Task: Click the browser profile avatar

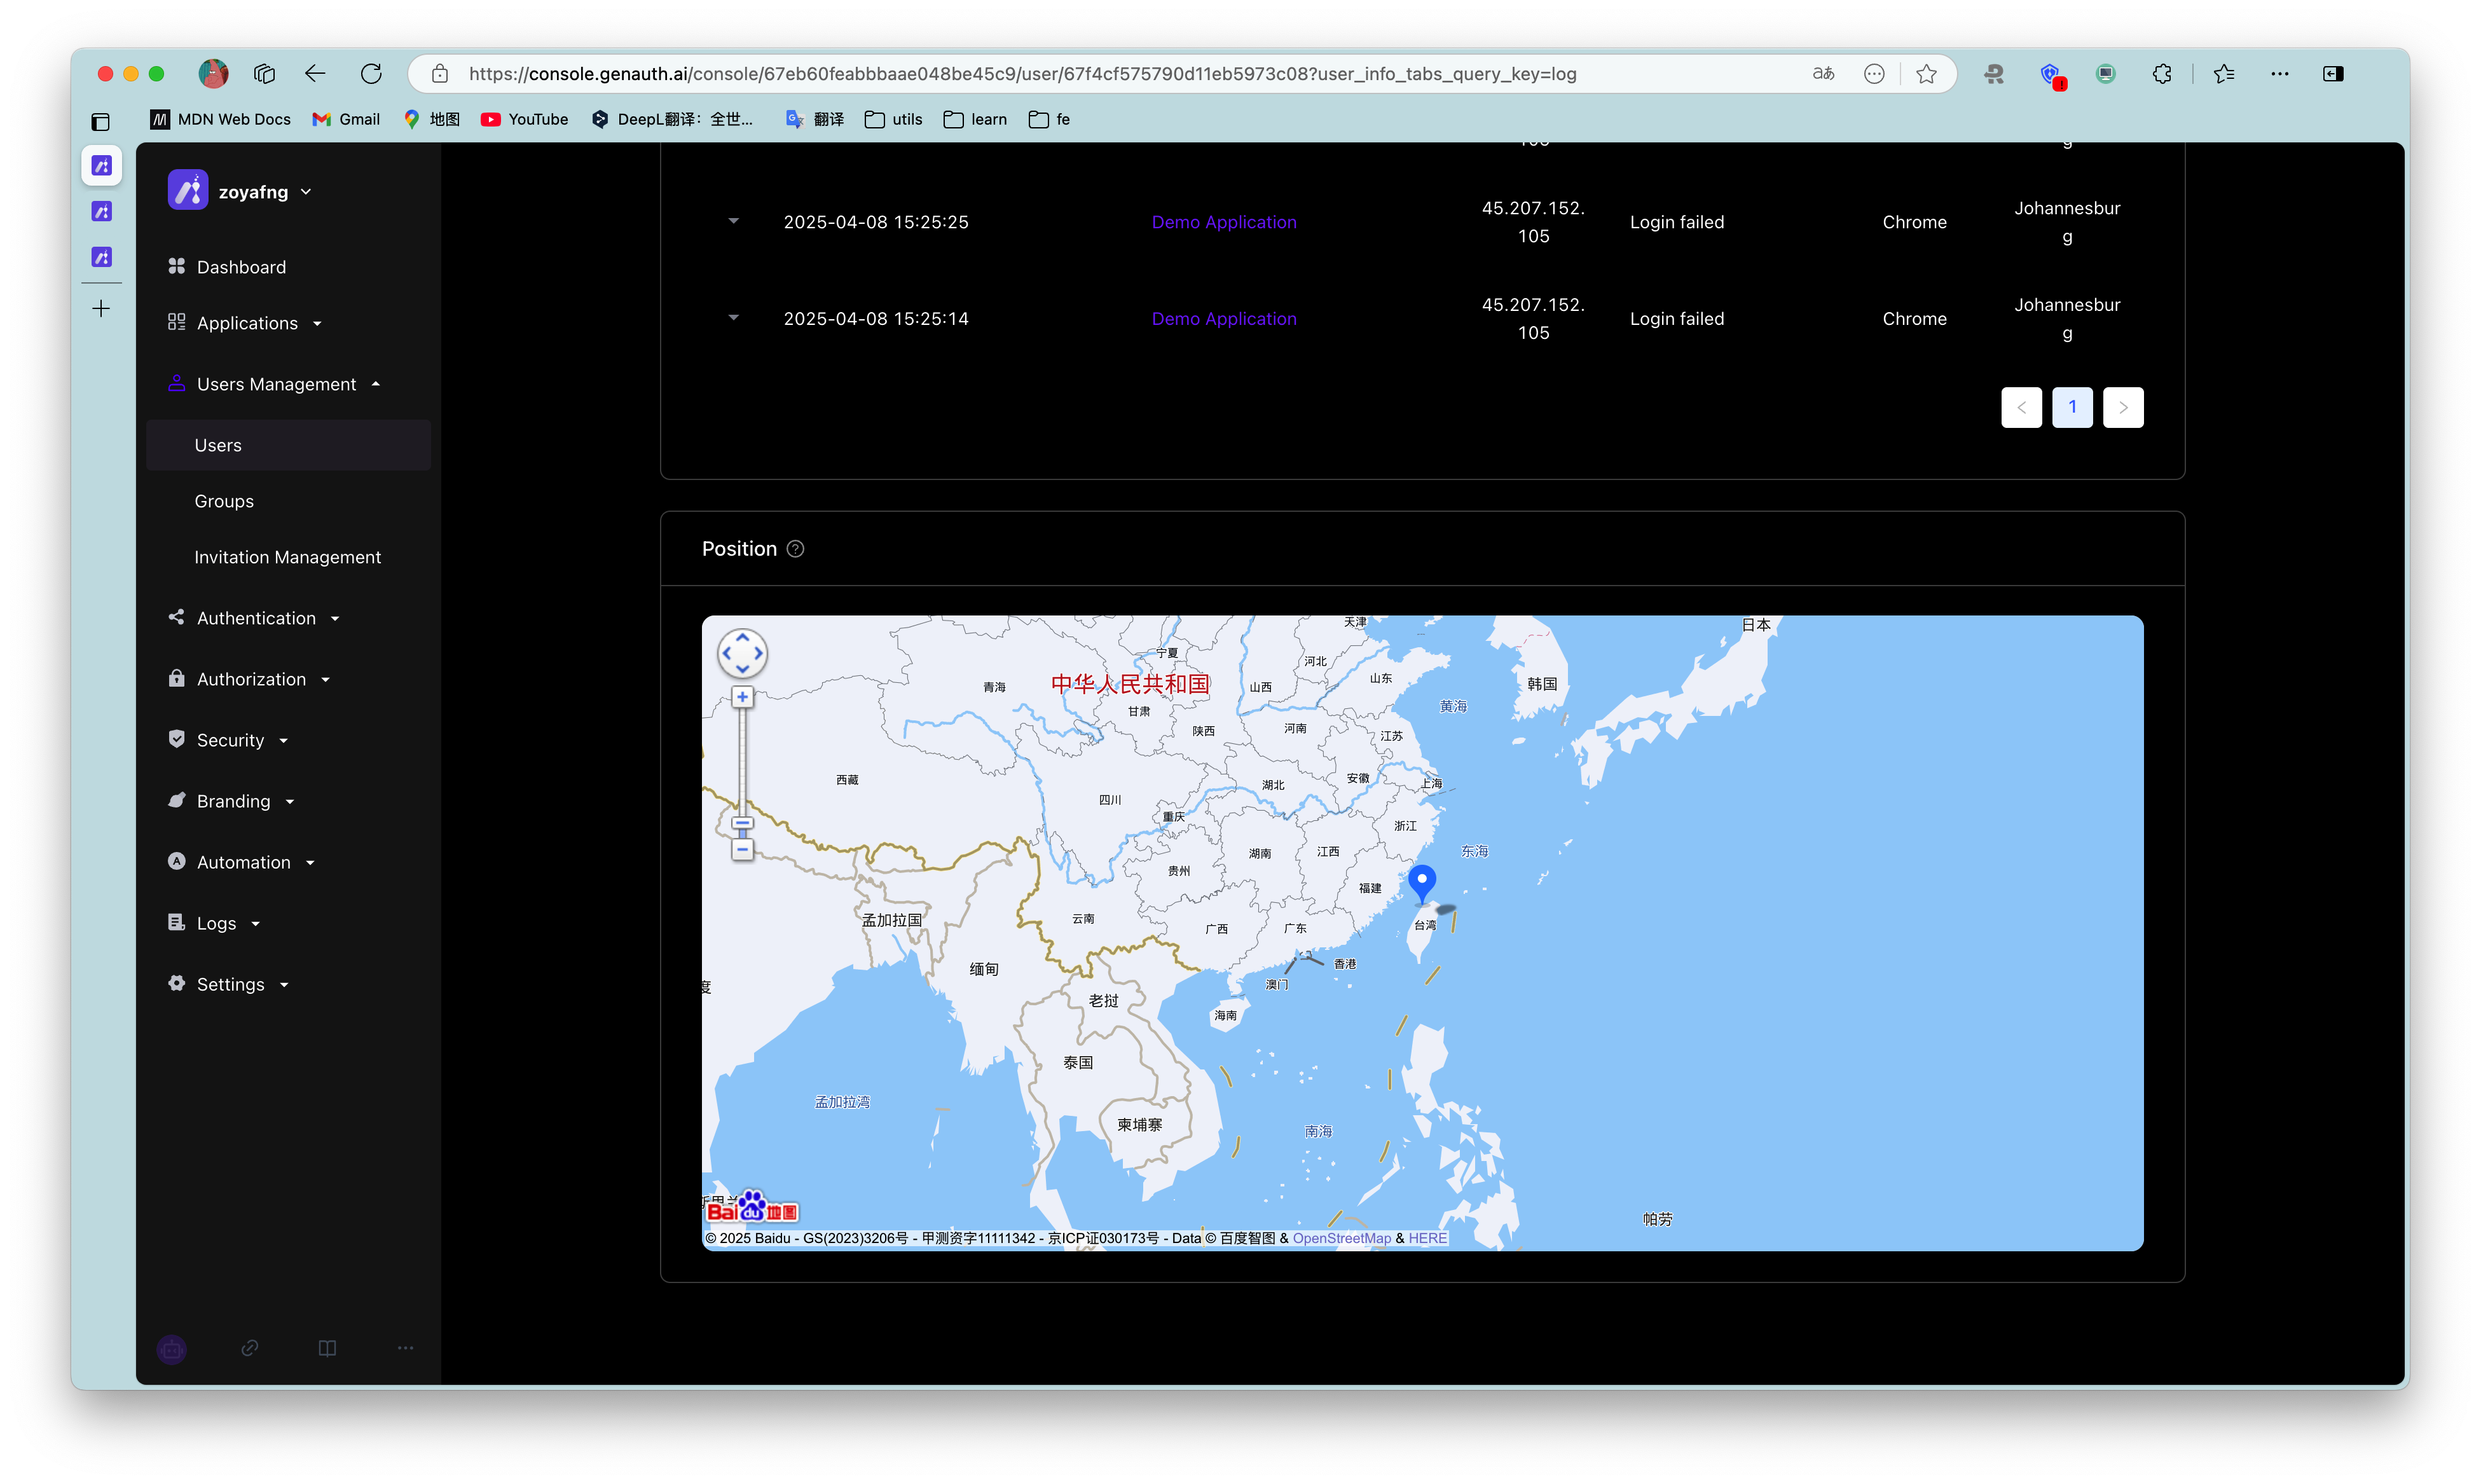Action: coord(213,73)
